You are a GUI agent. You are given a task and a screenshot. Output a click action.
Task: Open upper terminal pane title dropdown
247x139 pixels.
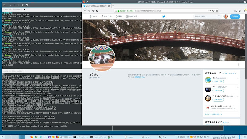pos(24,10)
